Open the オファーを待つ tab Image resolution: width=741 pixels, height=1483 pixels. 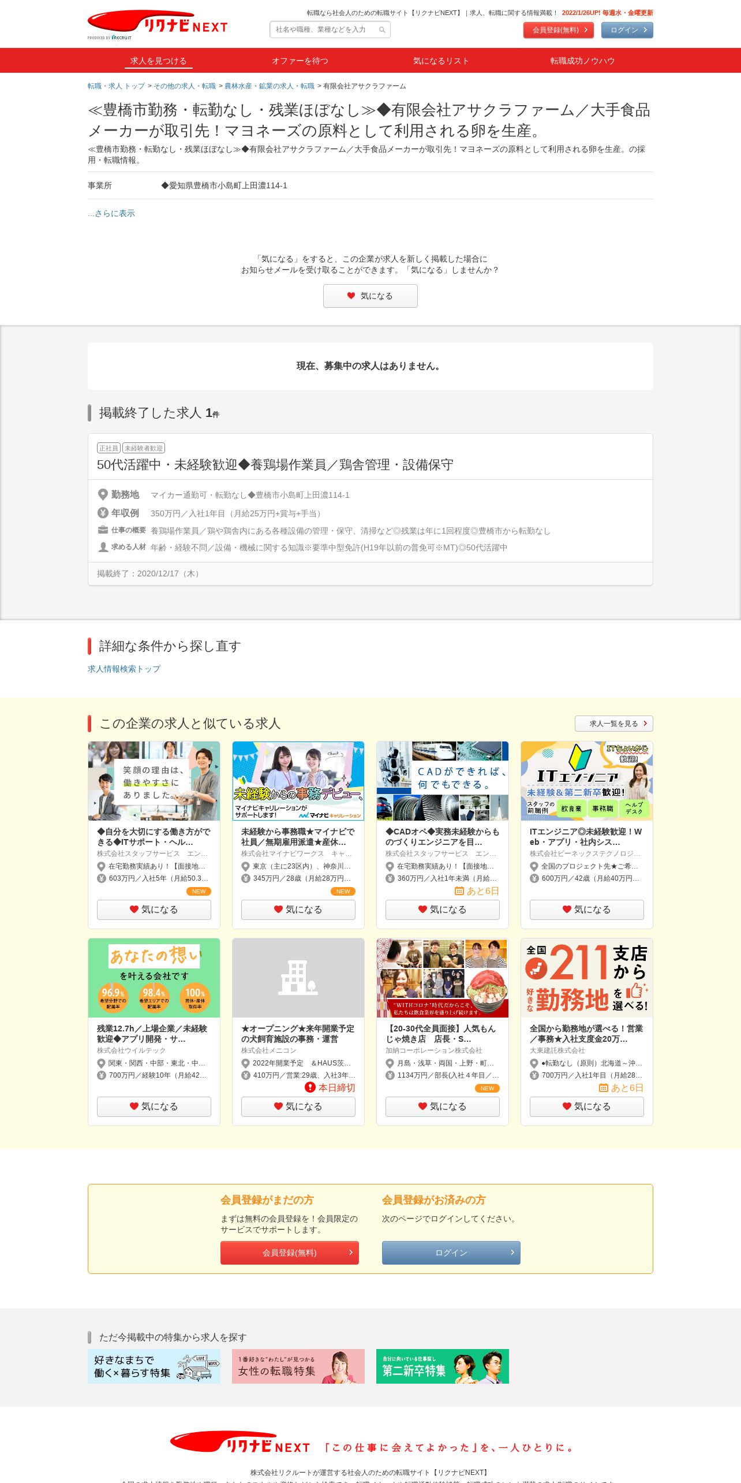[x=300, y=61]
